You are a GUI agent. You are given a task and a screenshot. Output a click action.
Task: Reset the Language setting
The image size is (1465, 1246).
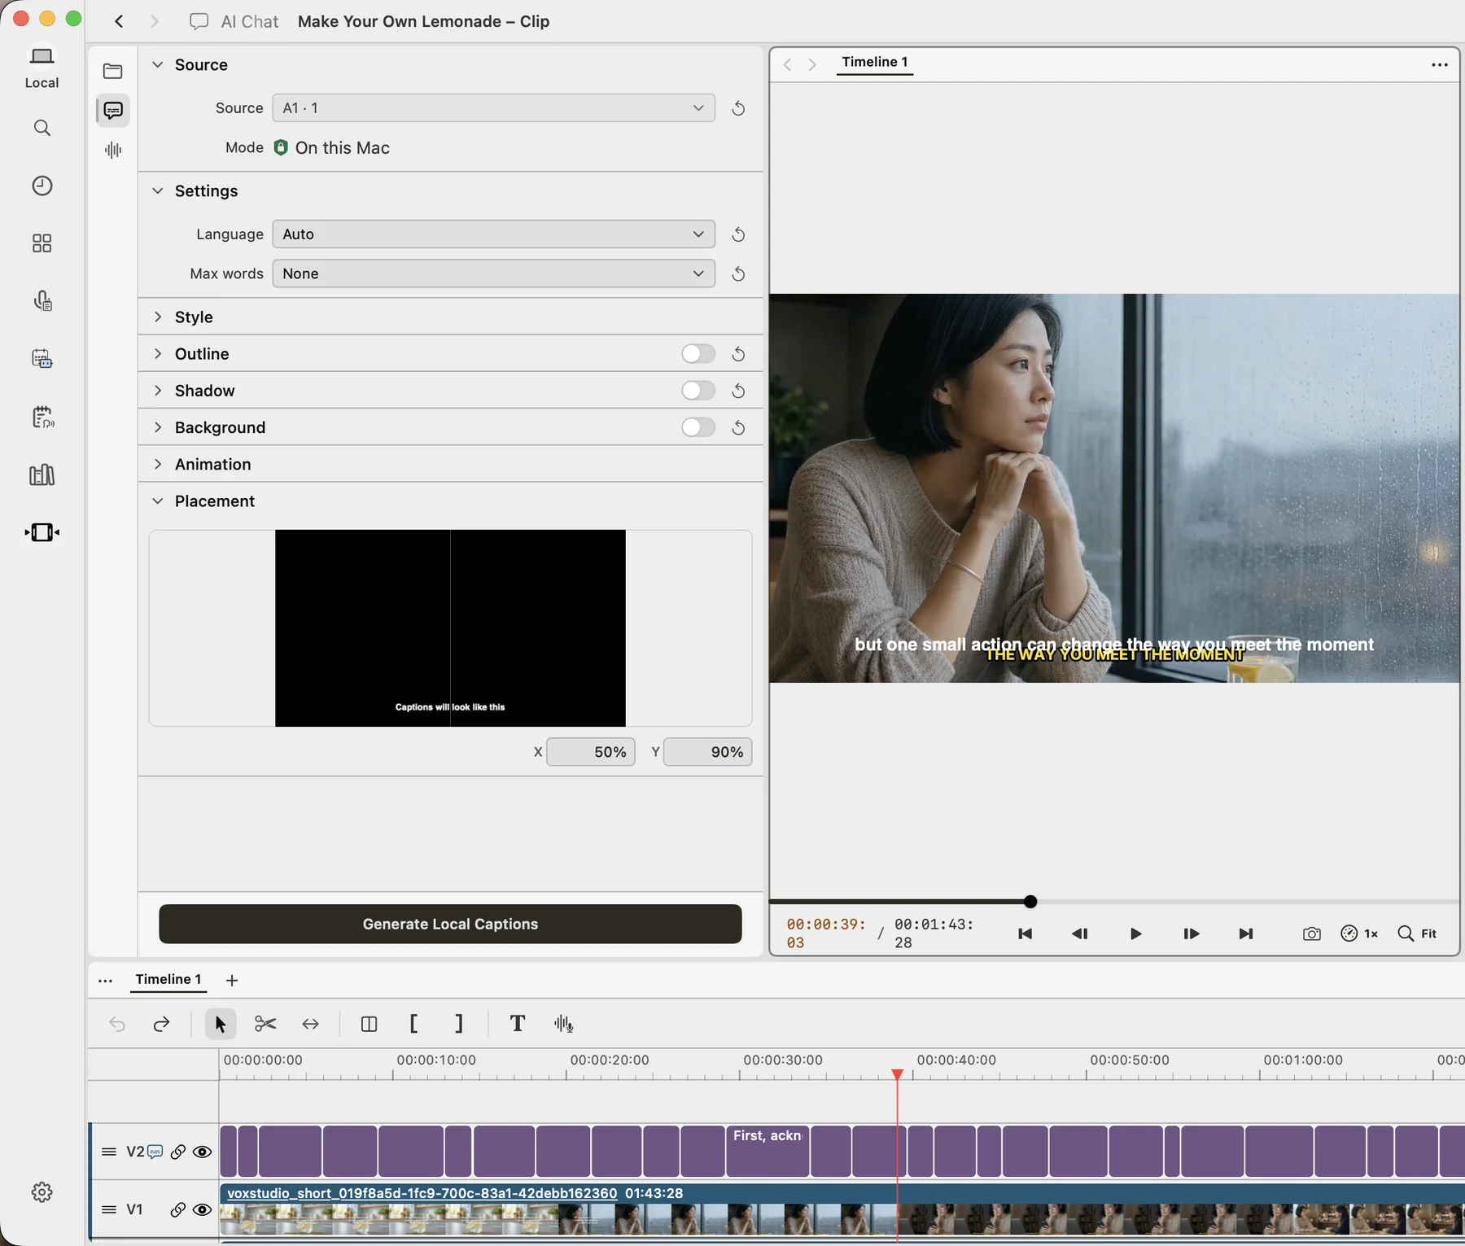[738, 234]
